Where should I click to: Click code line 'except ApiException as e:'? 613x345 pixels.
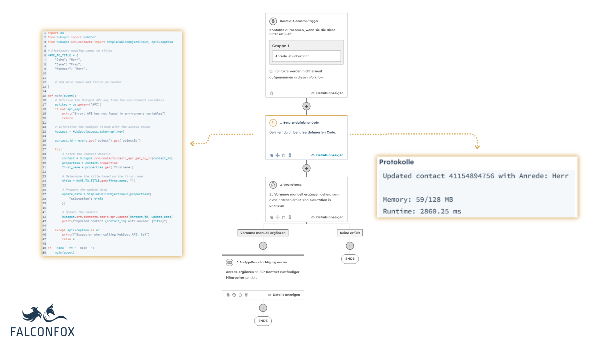coord(77,230)
